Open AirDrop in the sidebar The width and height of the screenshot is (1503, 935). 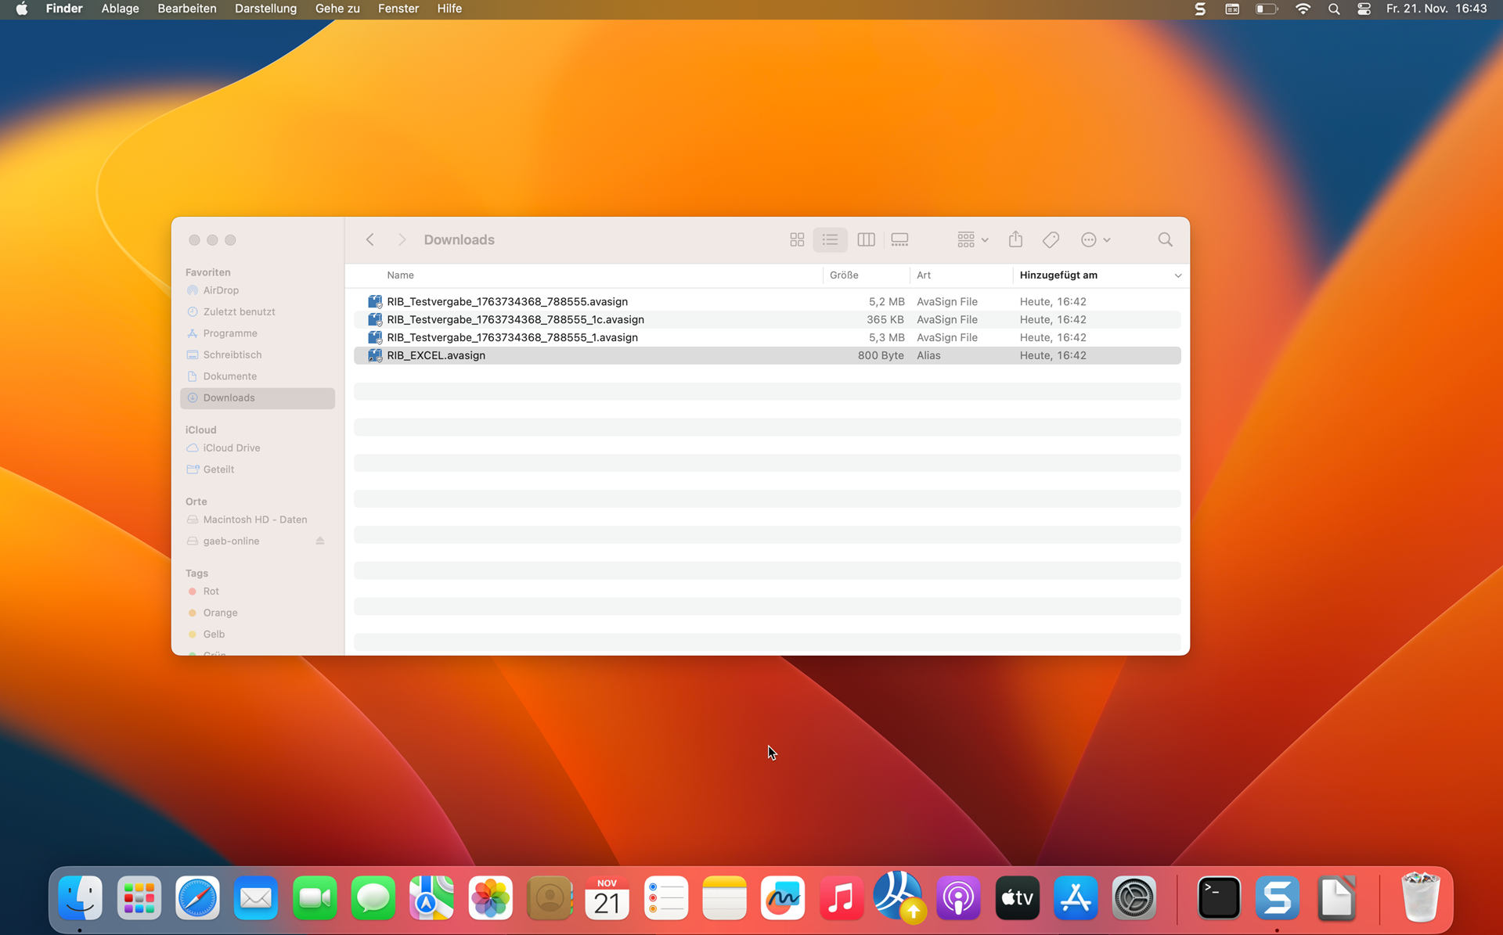pyautogui.click(x=258, y=290)
